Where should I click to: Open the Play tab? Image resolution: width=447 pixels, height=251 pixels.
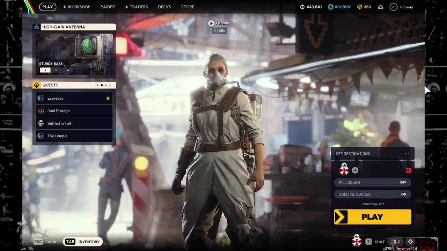tap(47, 7)
